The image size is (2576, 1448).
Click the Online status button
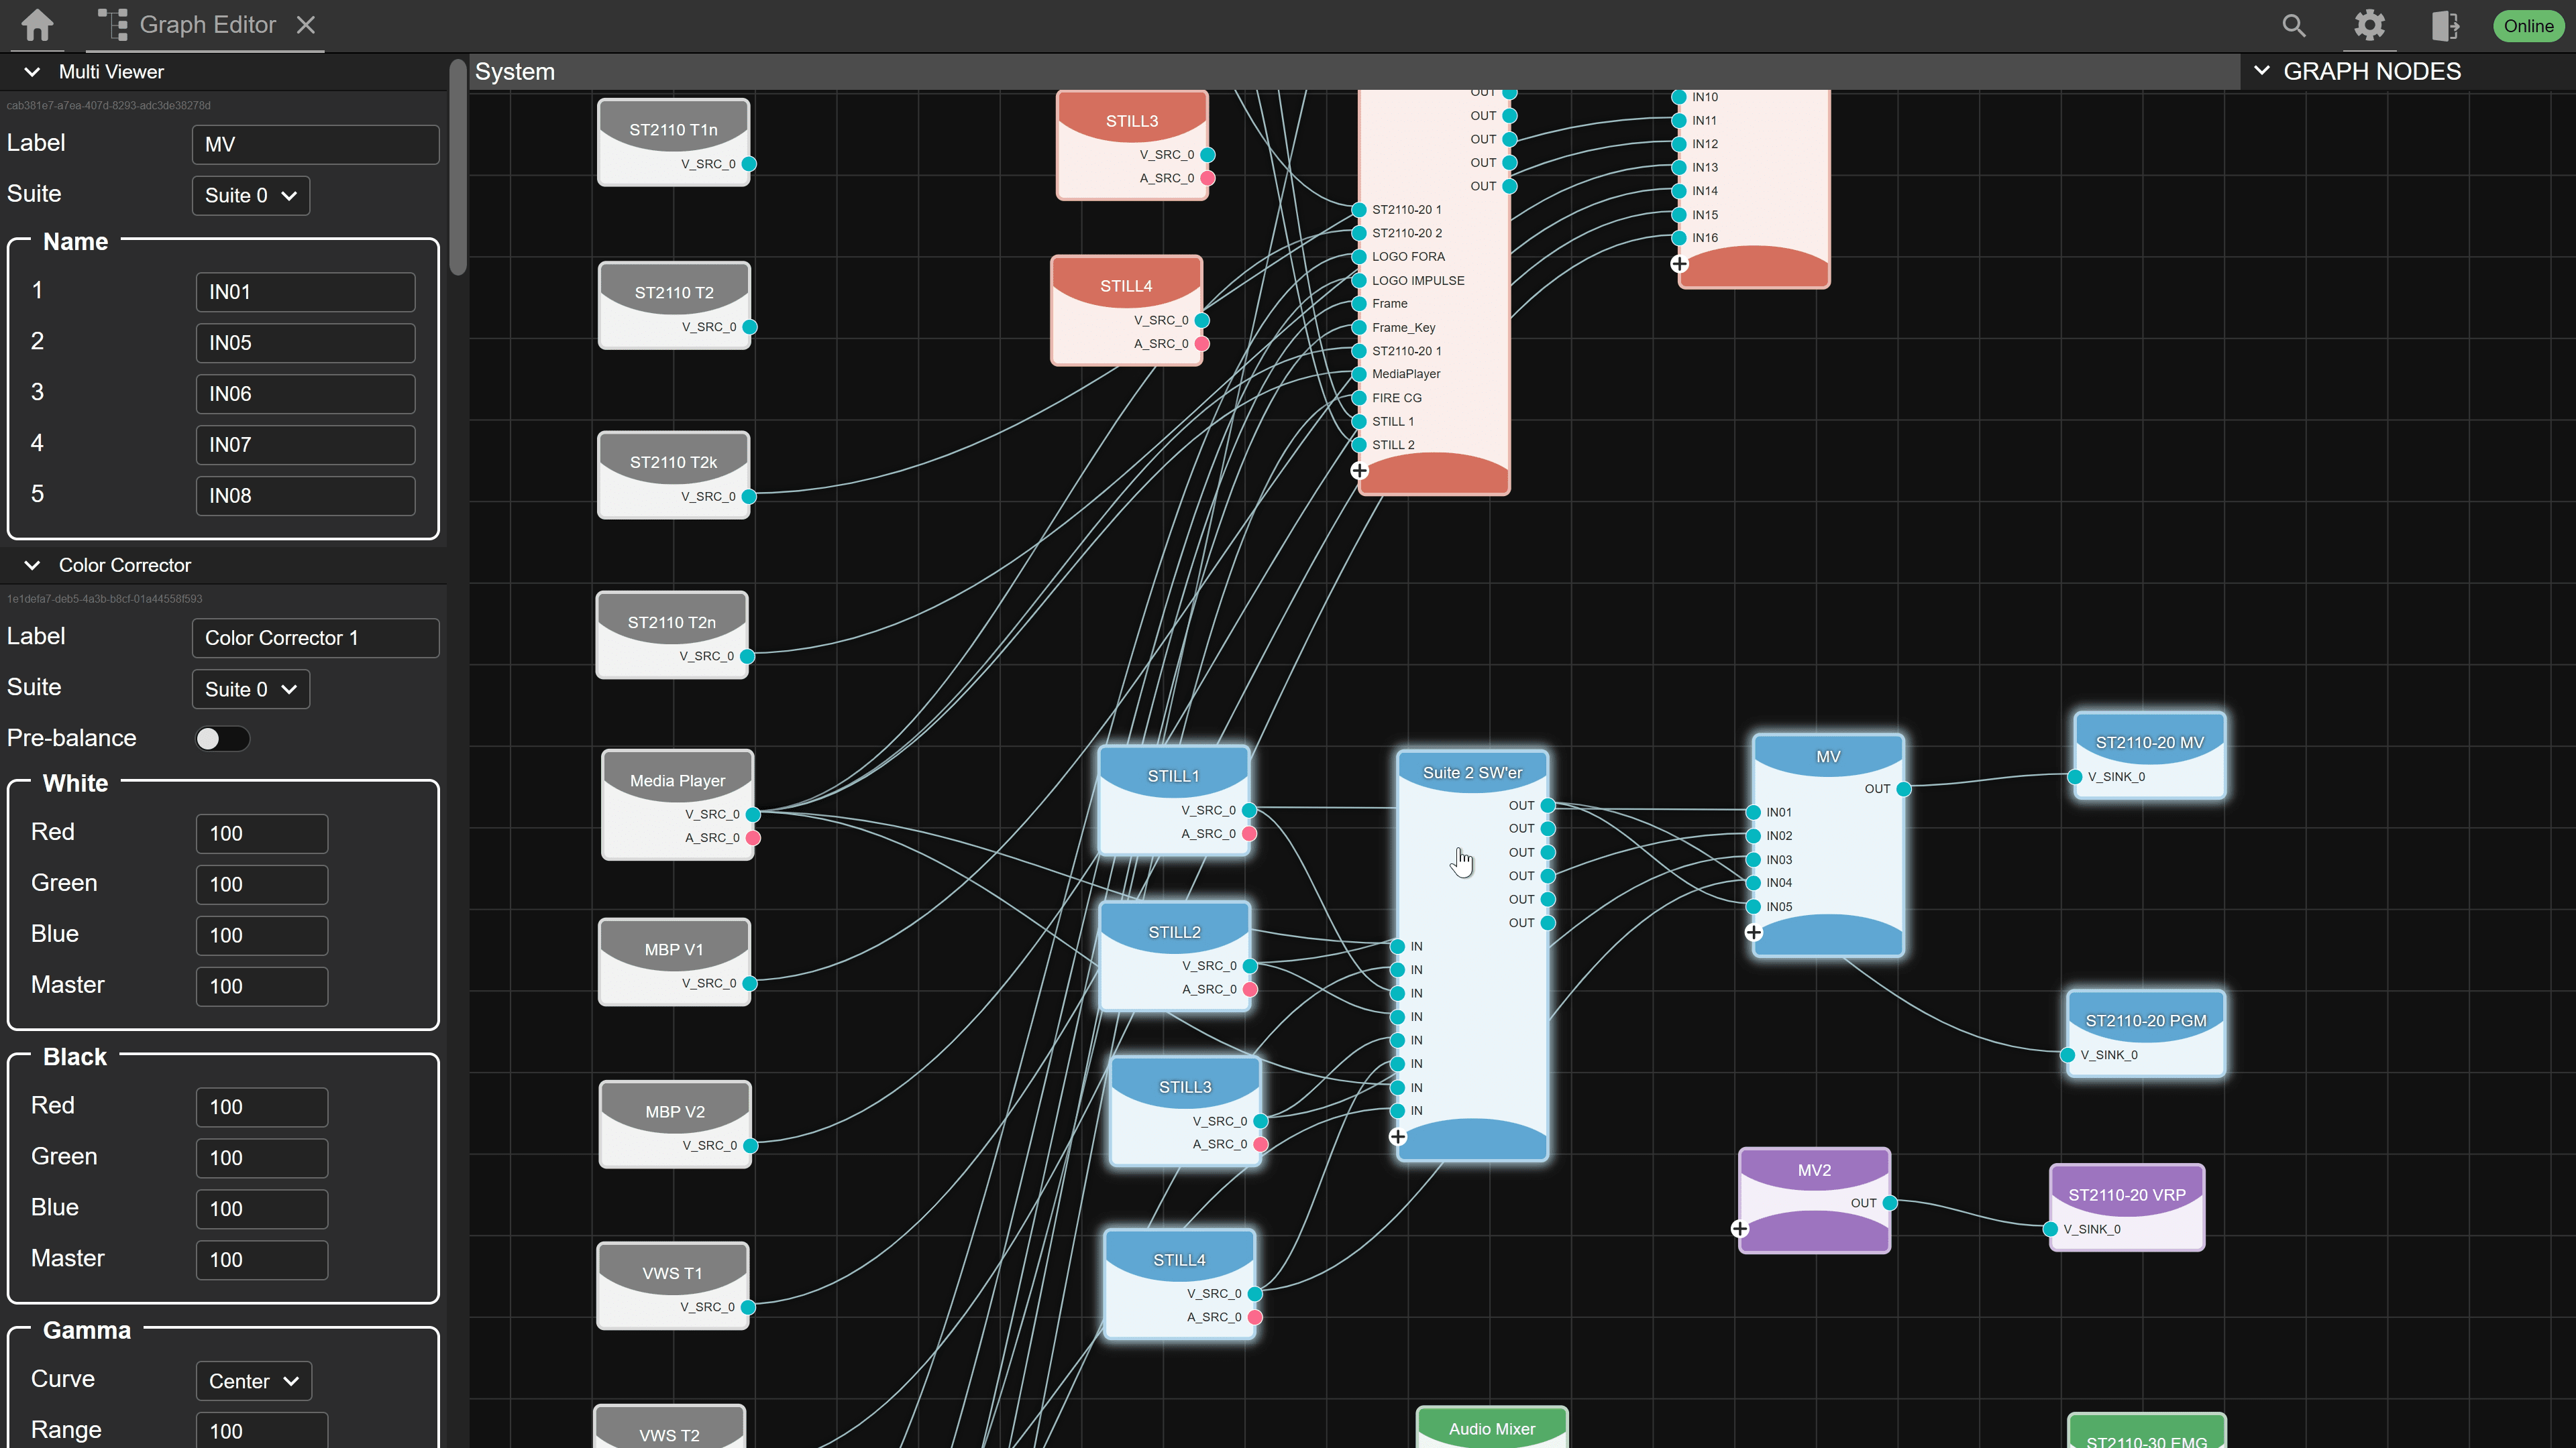pos(2528,26)
